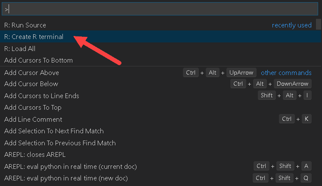Choose 'Add Cursors to Line Ends'

click(42, 96)
